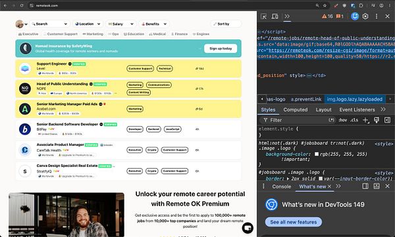The image size is (395, 237).
Task: Switch to the Styles tab
Action: (268, 110)
